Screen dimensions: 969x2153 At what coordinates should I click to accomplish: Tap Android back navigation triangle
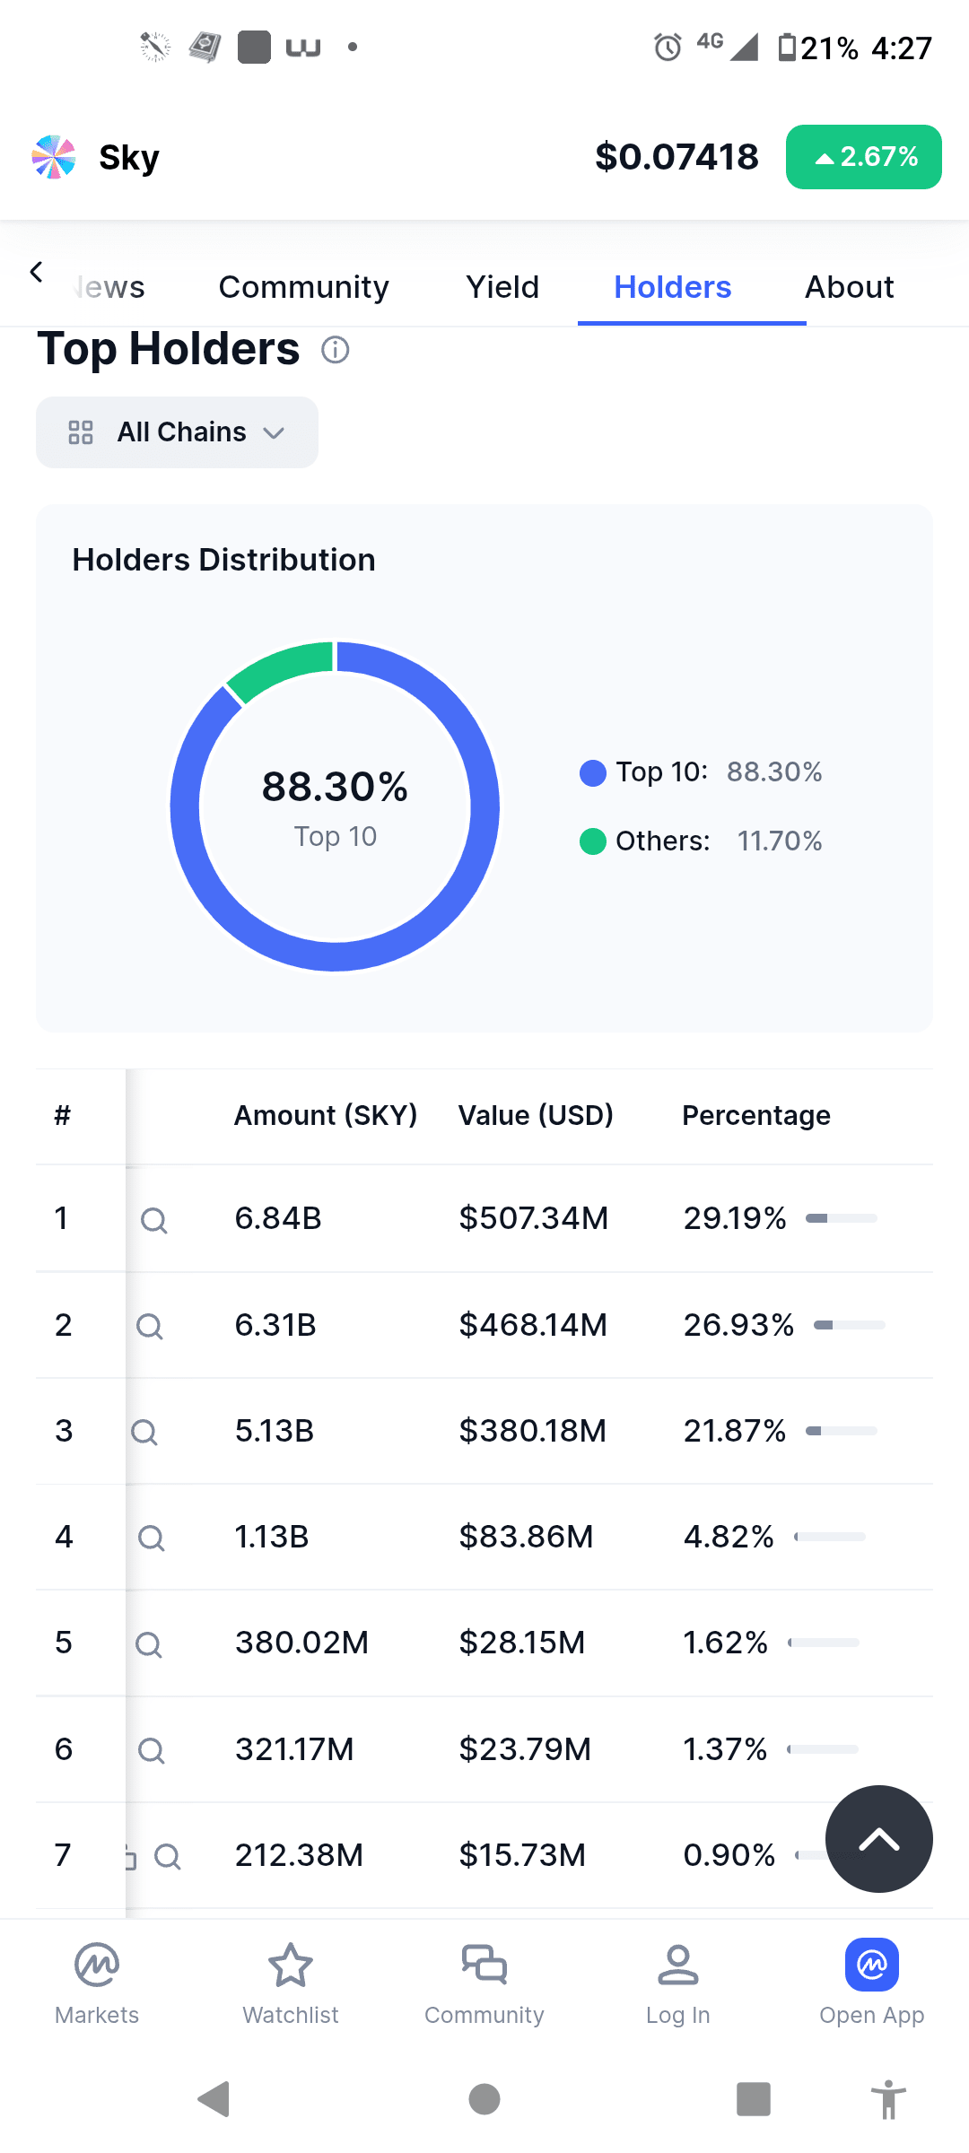(x=215, y=2099)
